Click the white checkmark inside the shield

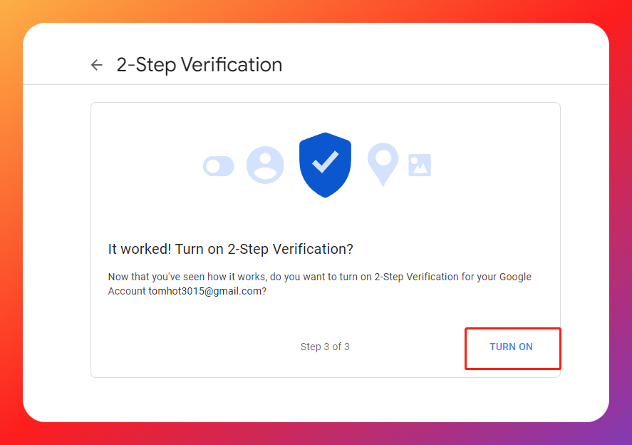(x=326, y=161)
